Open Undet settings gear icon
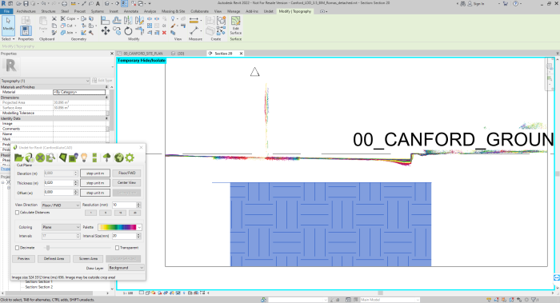Image resolution: width=560 pixels, height=303 pixels. click(130, 157)
